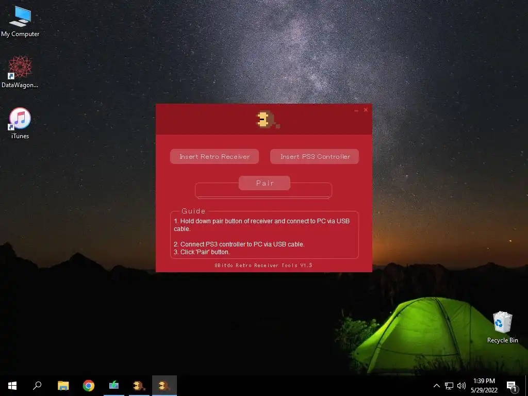Click the 8Bitdo pixel mascot logo

[x=268, y=120]
